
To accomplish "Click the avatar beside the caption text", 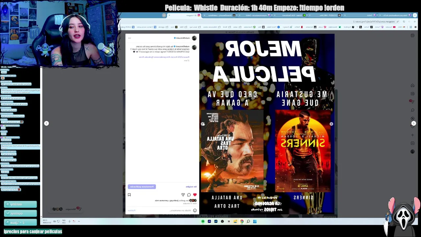I will point(194,47).
